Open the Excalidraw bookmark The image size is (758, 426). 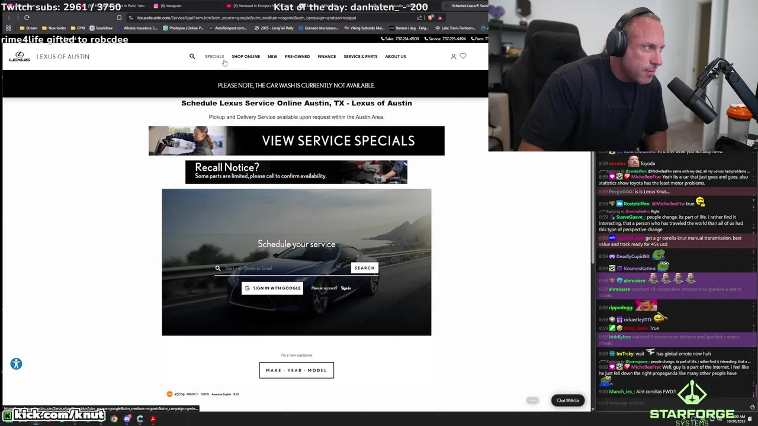coord(101,28)
